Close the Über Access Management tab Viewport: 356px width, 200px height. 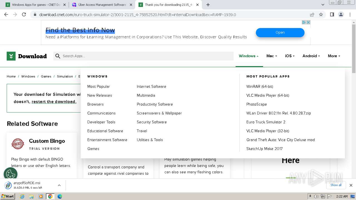pyautogui.click(x=131, y=5)
